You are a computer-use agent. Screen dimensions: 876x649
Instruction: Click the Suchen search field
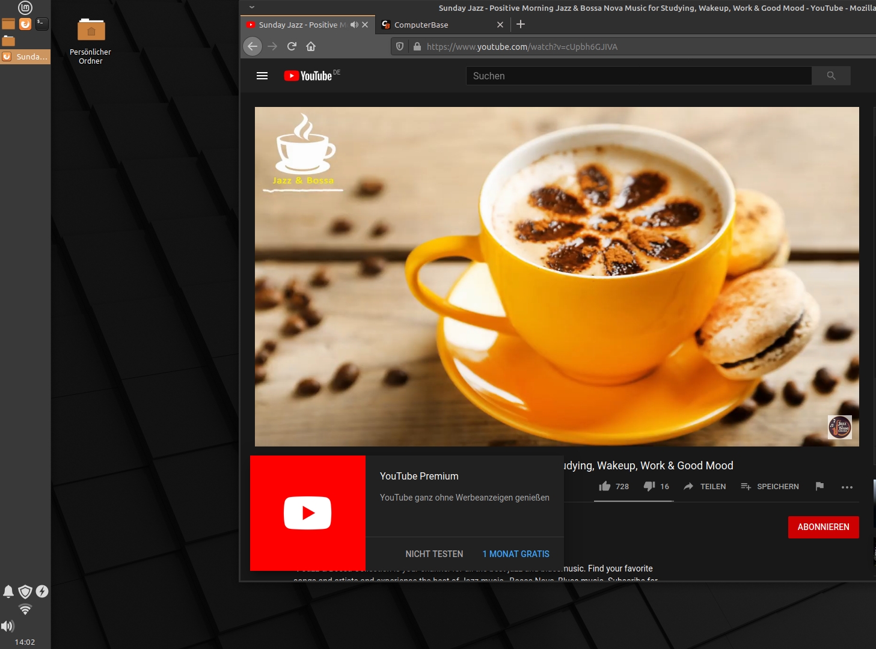point(639,76)
